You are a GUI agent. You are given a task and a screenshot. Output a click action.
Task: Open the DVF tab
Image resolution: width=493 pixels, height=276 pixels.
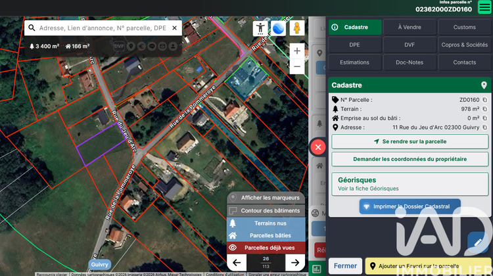point(410,45)
